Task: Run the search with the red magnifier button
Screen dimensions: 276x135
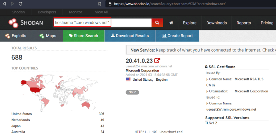Action: coord(157,23)
